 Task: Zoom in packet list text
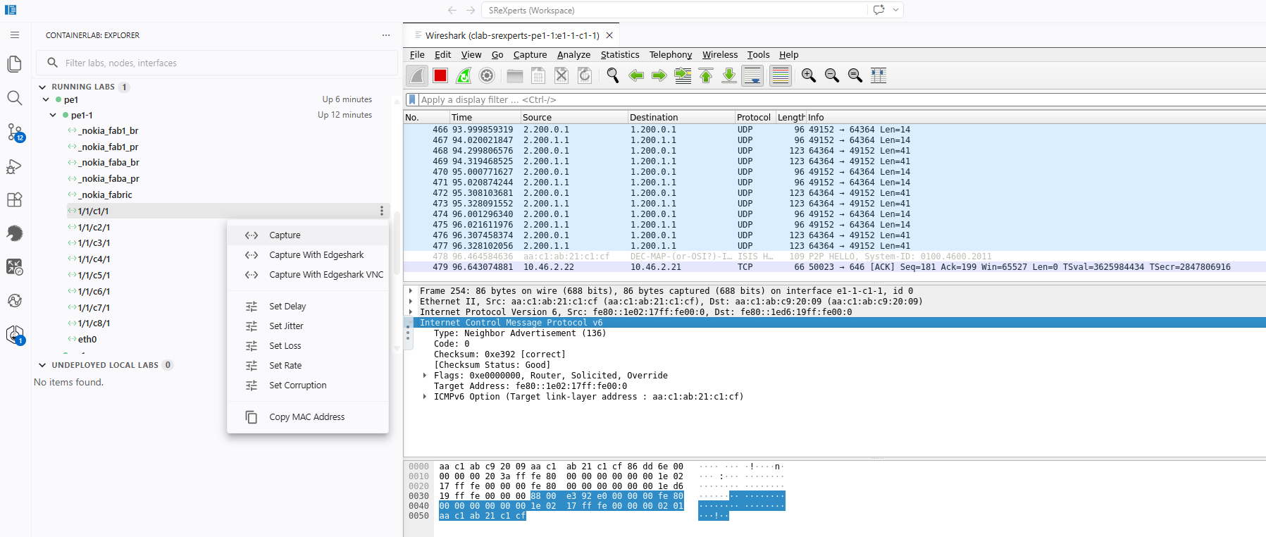point(809,75)
